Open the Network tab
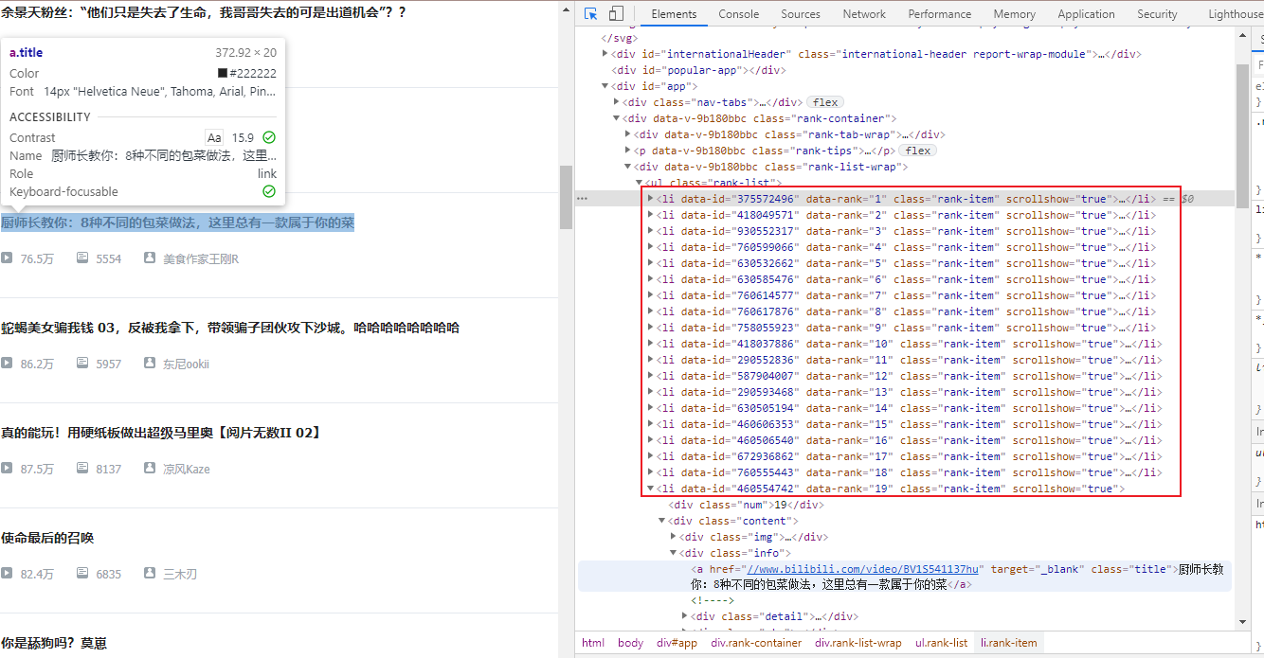1264x658 pixels. coord(864,14)
